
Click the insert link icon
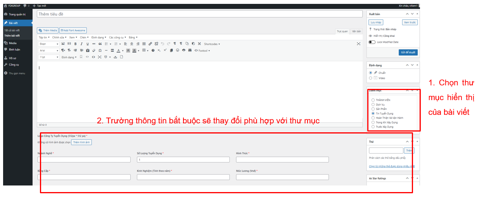click(x=150, y=44)
